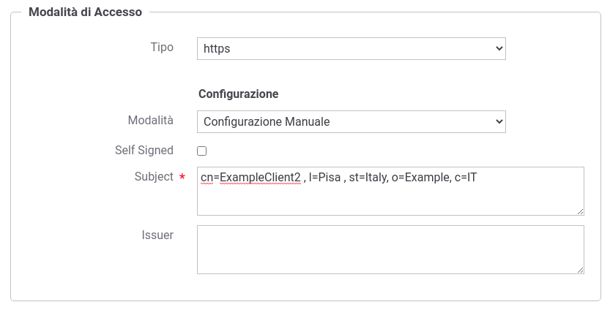Image resolution: width=610 pixels, height=310 pixels.
Task: Click inside the Subject text area
Action: tap(390, 191)
